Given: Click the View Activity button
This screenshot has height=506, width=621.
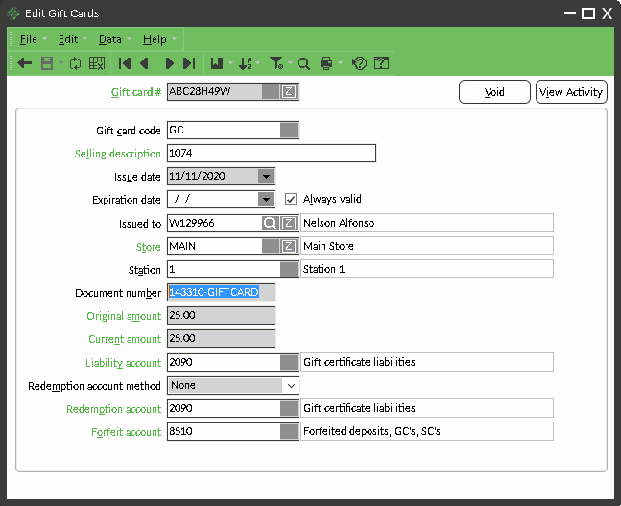Looking at the screenshot, I should point(571,92).
